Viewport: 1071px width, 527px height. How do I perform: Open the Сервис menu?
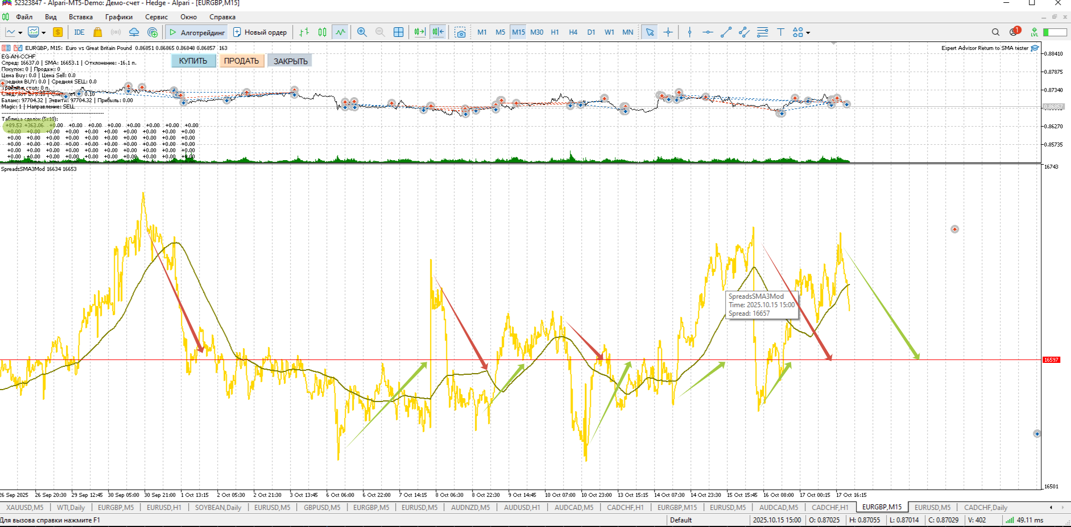pos(156,17)
